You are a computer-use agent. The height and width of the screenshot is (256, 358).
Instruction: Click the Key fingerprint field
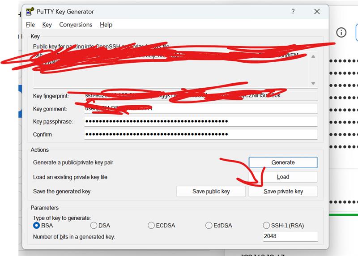(201, 96)
